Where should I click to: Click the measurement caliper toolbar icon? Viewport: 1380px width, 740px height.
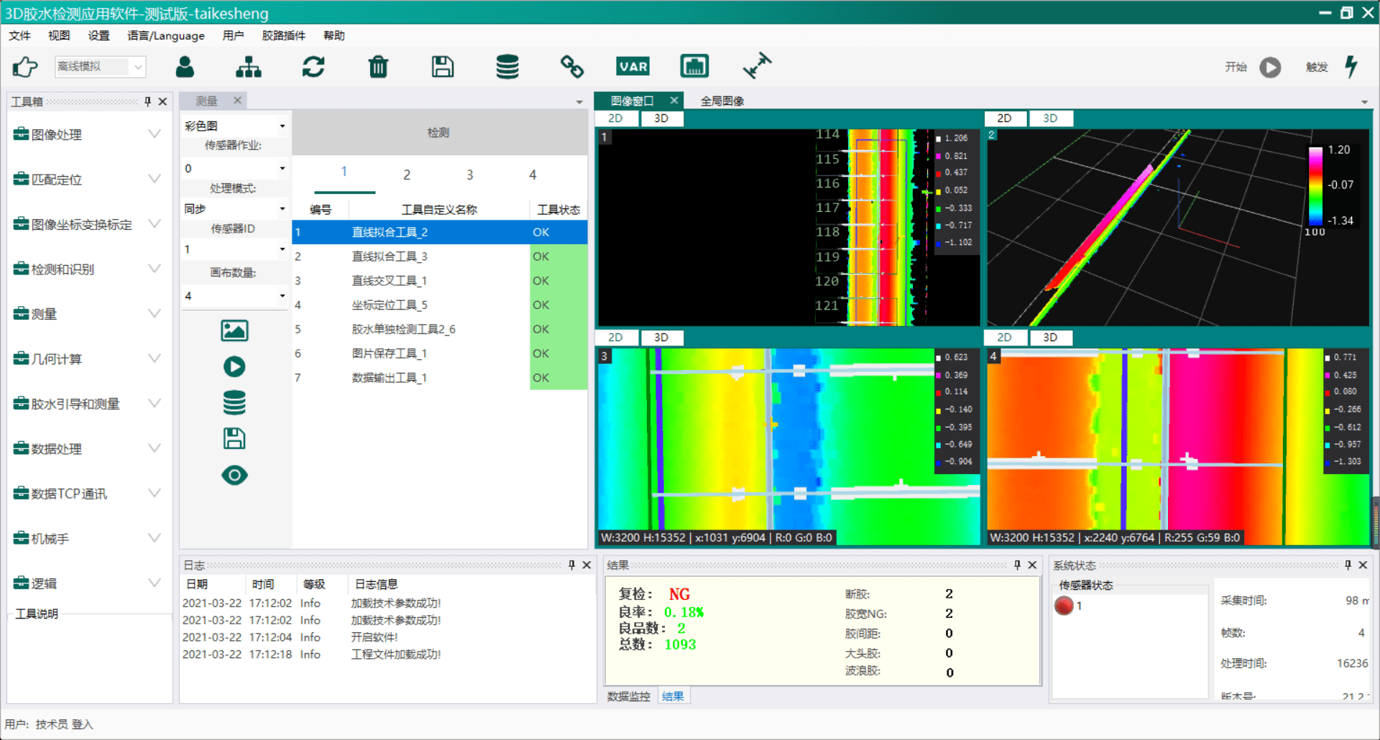coord(757,66)
